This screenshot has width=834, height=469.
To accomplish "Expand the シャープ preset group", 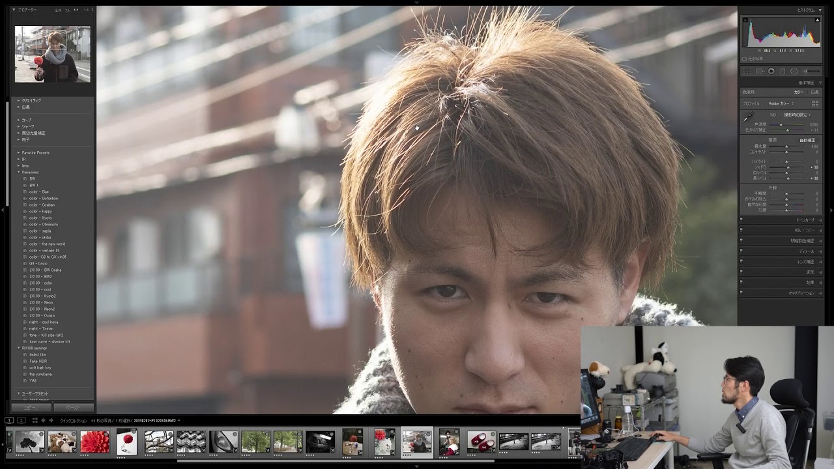I will point(18,126).
